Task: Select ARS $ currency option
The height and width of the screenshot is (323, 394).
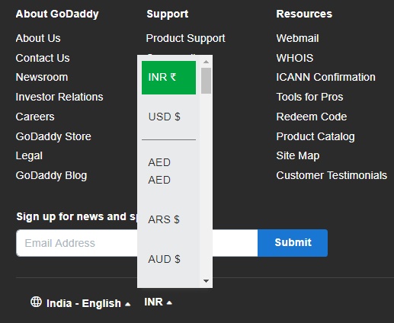Action: coord(168,219)
